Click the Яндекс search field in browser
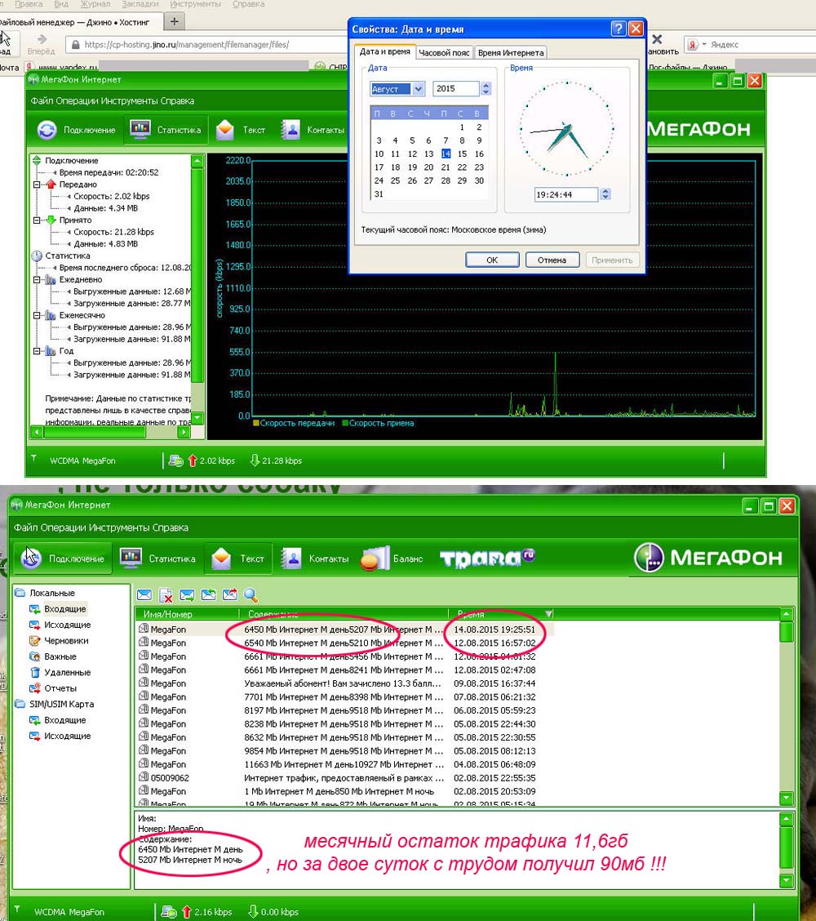The height and width of the screenshot is (921, 816). click(762, 45)
